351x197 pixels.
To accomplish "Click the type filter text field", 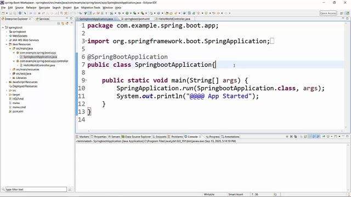I will pyautogui.click(x=36, y=189).
